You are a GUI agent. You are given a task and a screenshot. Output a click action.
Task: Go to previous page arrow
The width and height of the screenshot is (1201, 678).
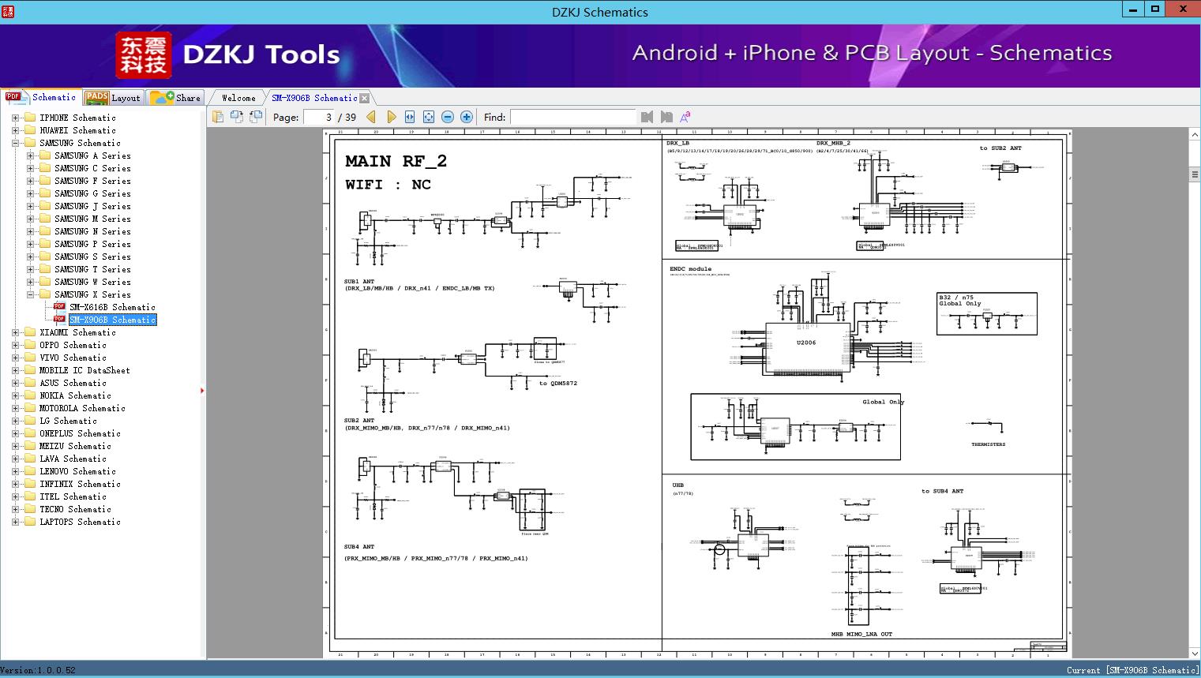[x=371, y=117]
